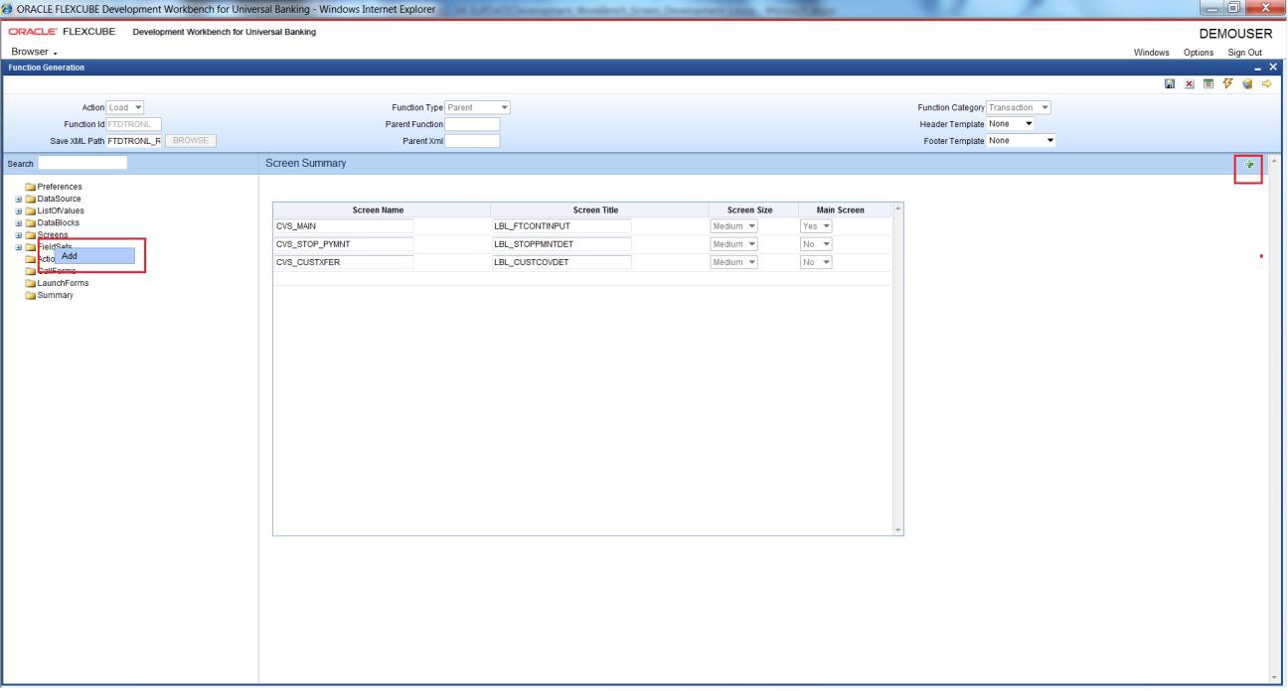The height and width of the screenshot is (691, 1288).
Task: Select the Summary tree item
Action: 55,295
